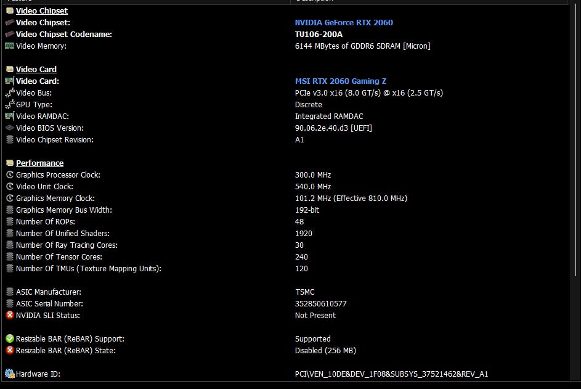
Task: Click the PCI hardware ID value text
Action: 391,374
